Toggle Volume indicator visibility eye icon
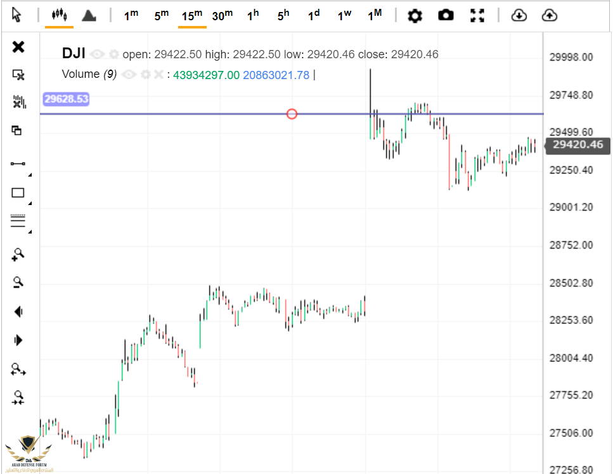 tap(129, 75)
